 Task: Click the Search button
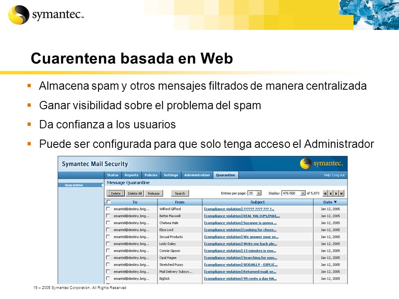point(180,194)
